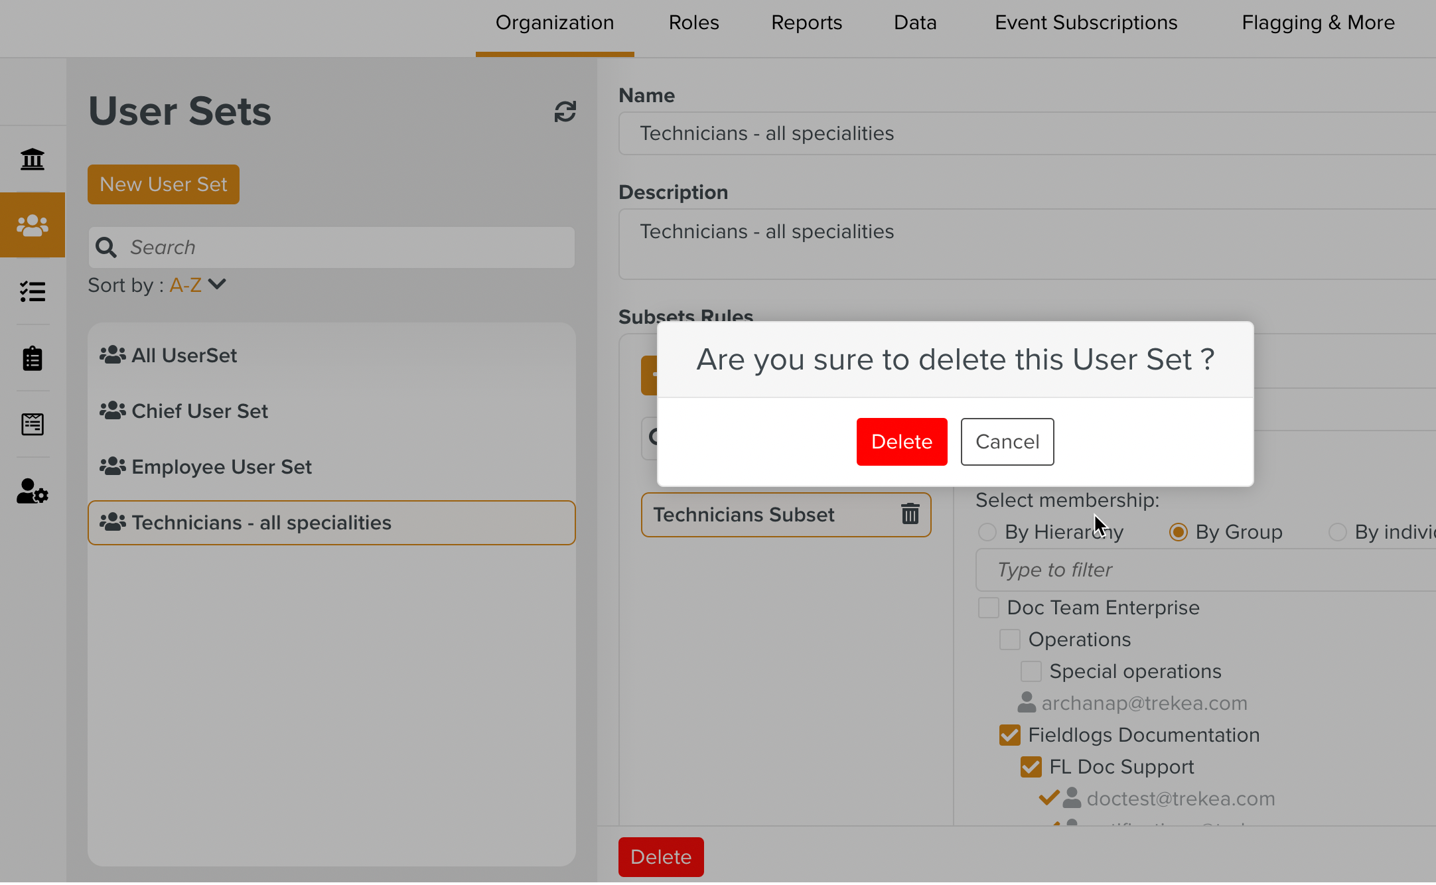Select the By Hierarchy radio button
Viewport: 1436px width, 885px height.
(x=987, y=531)
